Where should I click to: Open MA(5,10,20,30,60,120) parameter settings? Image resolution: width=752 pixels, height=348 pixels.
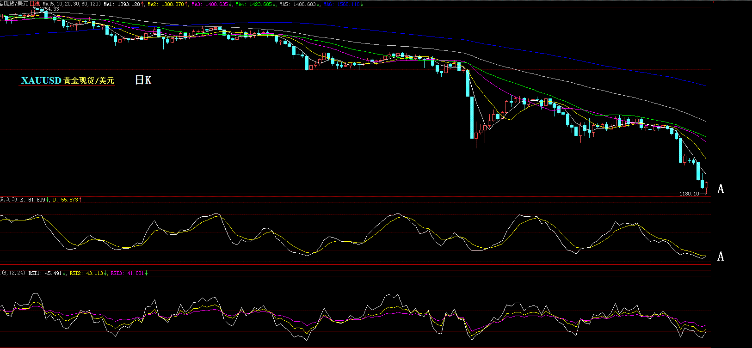[x=72, y=4]
